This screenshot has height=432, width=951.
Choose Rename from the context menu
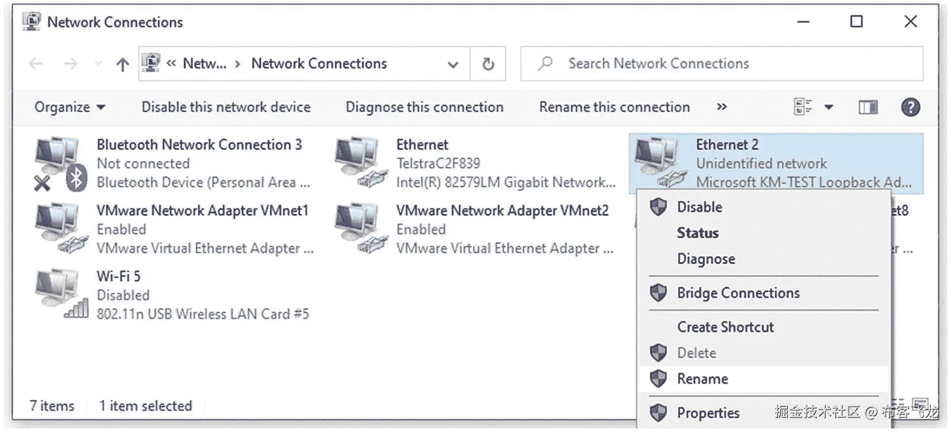pos(702,379)
